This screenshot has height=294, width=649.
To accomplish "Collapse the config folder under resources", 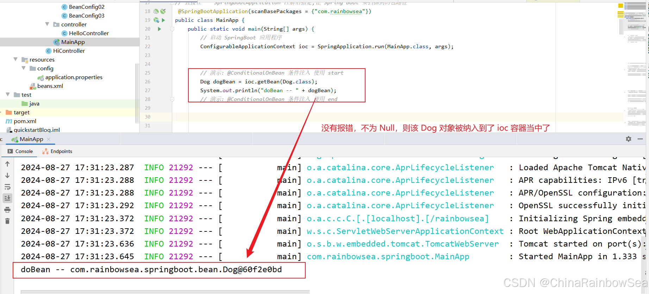I will pyautogui.click(x=24, y=68).
